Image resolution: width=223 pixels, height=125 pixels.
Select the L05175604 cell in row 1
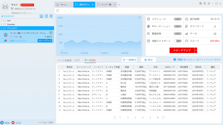click(x=184, y=71)
